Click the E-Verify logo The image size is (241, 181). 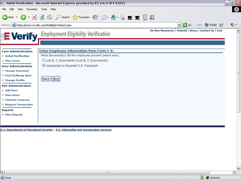tap(19, 37)
